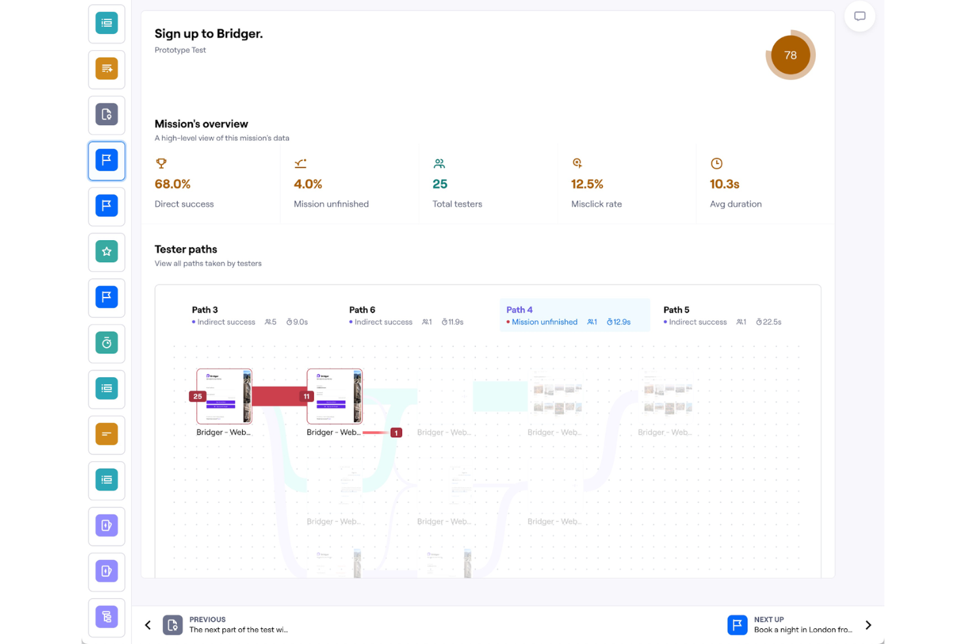Go back with the left arrow
Screen dimensions: 966x644
click(148, 625)
